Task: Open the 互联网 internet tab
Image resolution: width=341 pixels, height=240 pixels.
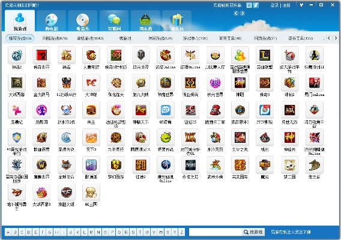Action: coord(114,21)
